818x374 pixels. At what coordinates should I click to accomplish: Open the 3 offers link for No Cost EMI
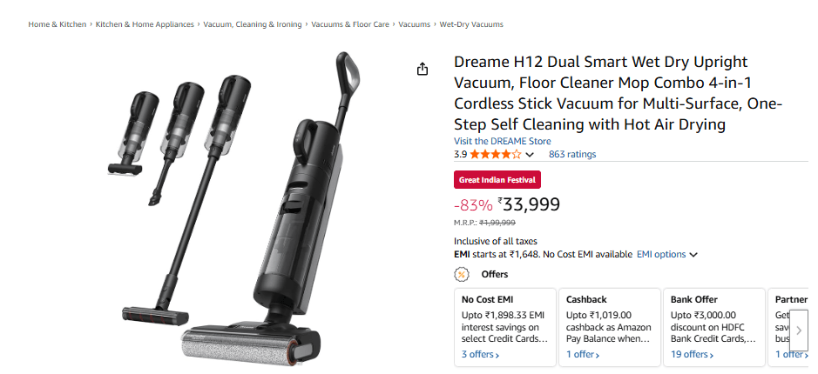coord(480,355)
